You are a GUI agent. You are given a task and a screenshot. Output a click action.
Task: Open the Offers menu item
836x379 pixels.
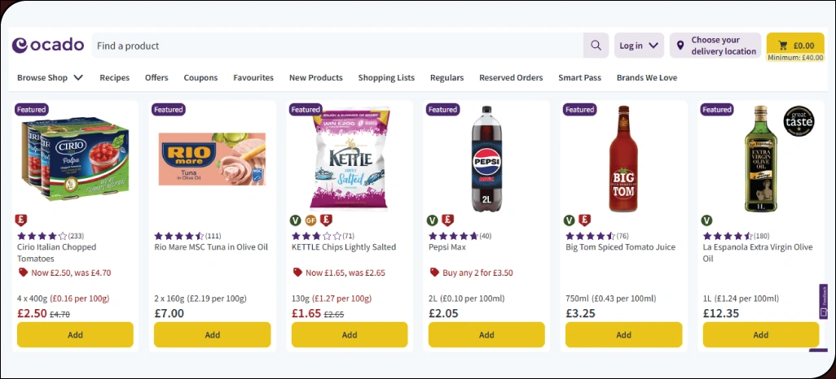156,78
